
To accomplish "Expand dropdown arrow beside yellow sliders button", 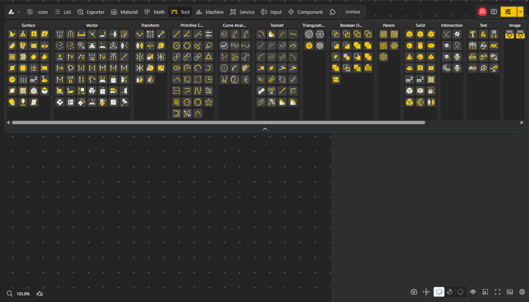I will (x=520, y=12).
